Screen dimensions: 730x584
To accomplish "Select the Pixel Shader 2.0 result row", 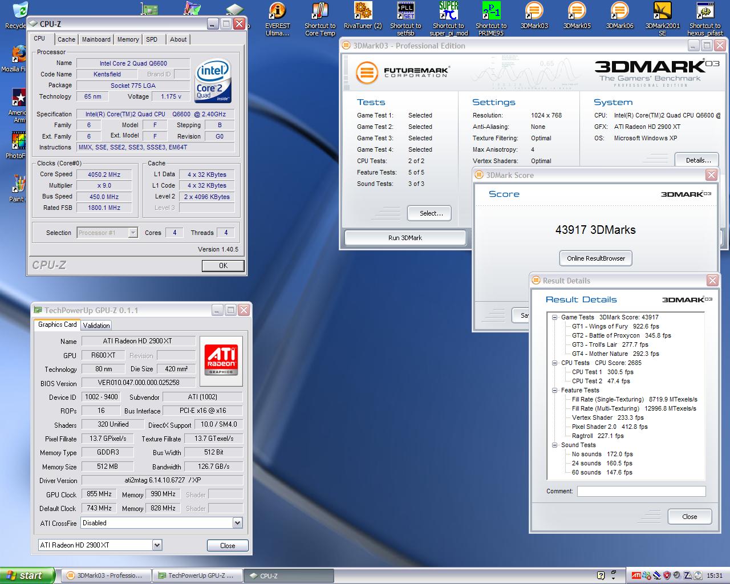I will tap(610, 427).
